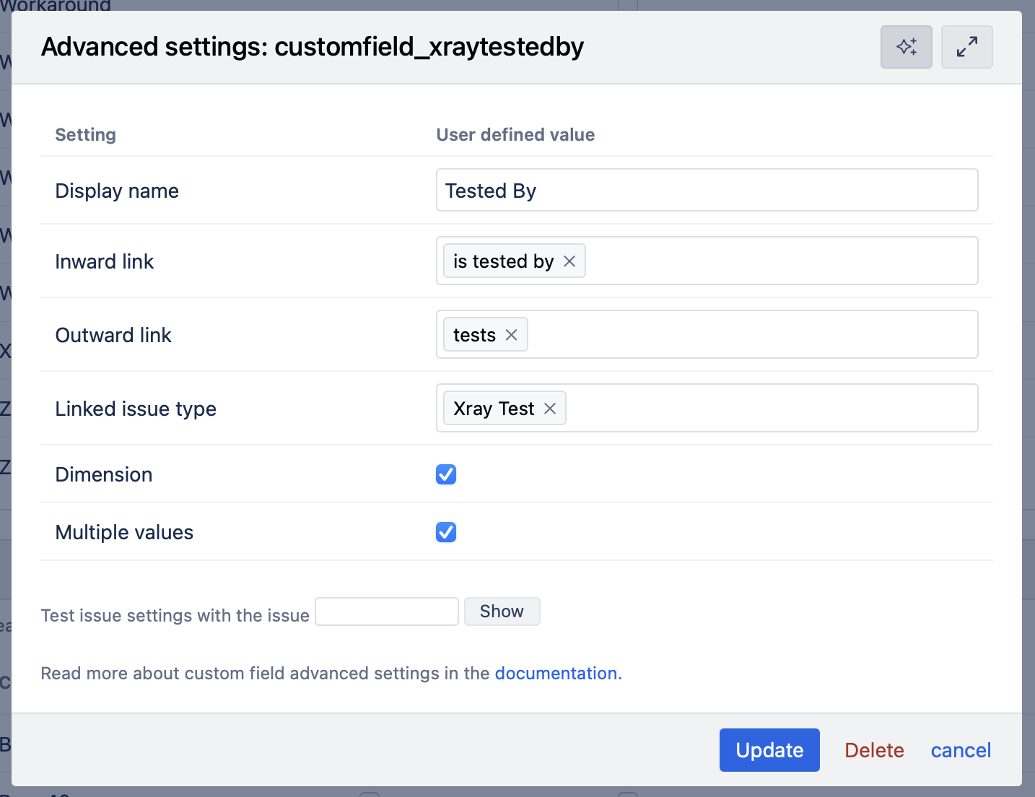Open the Outward link selection field
Screen dimensions: 1035x797
point(751,335)
